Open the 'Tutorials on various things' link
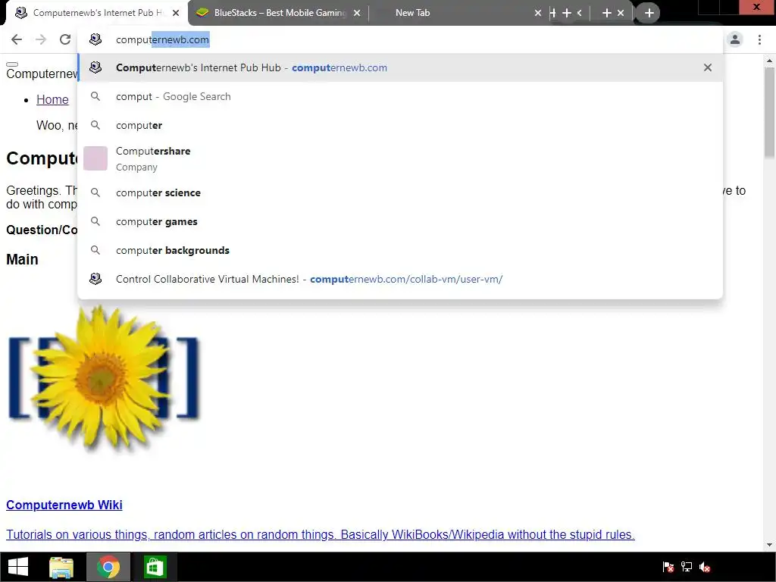776x582 pixels. point(321,534)
